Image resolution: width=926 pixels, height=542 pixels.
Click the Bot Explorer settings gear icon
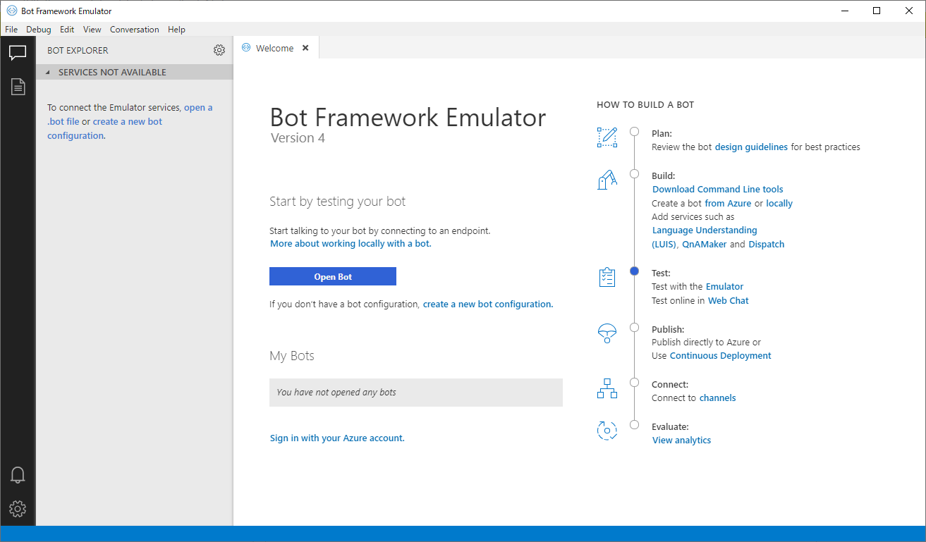tap(219, 50)
